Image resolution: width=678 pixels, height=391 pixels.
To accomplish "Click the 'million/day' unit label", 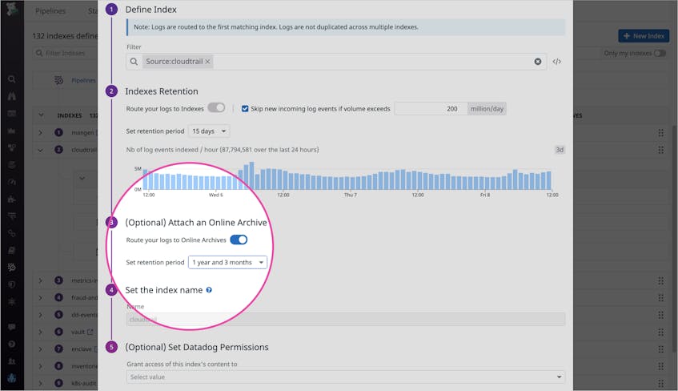I will pos(487,109).
